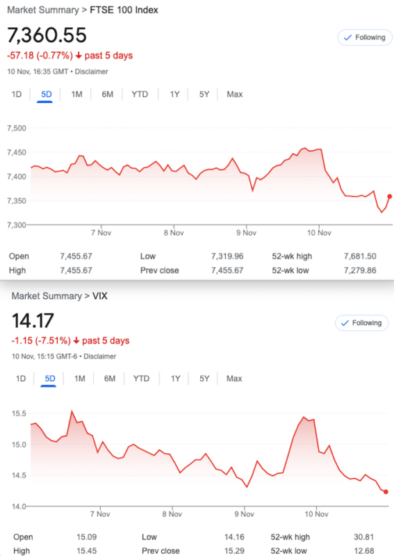Viewport: 394px width, 556px height.
Task: Select 1Y range on VIX chart
Action: pyautogui.click(x=176, y=379)
